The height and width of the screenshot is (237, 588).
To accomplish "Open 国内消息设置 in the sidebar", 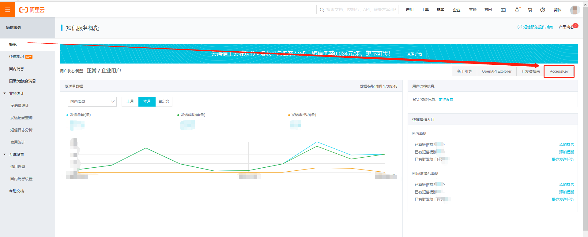I will click(21, 179).
